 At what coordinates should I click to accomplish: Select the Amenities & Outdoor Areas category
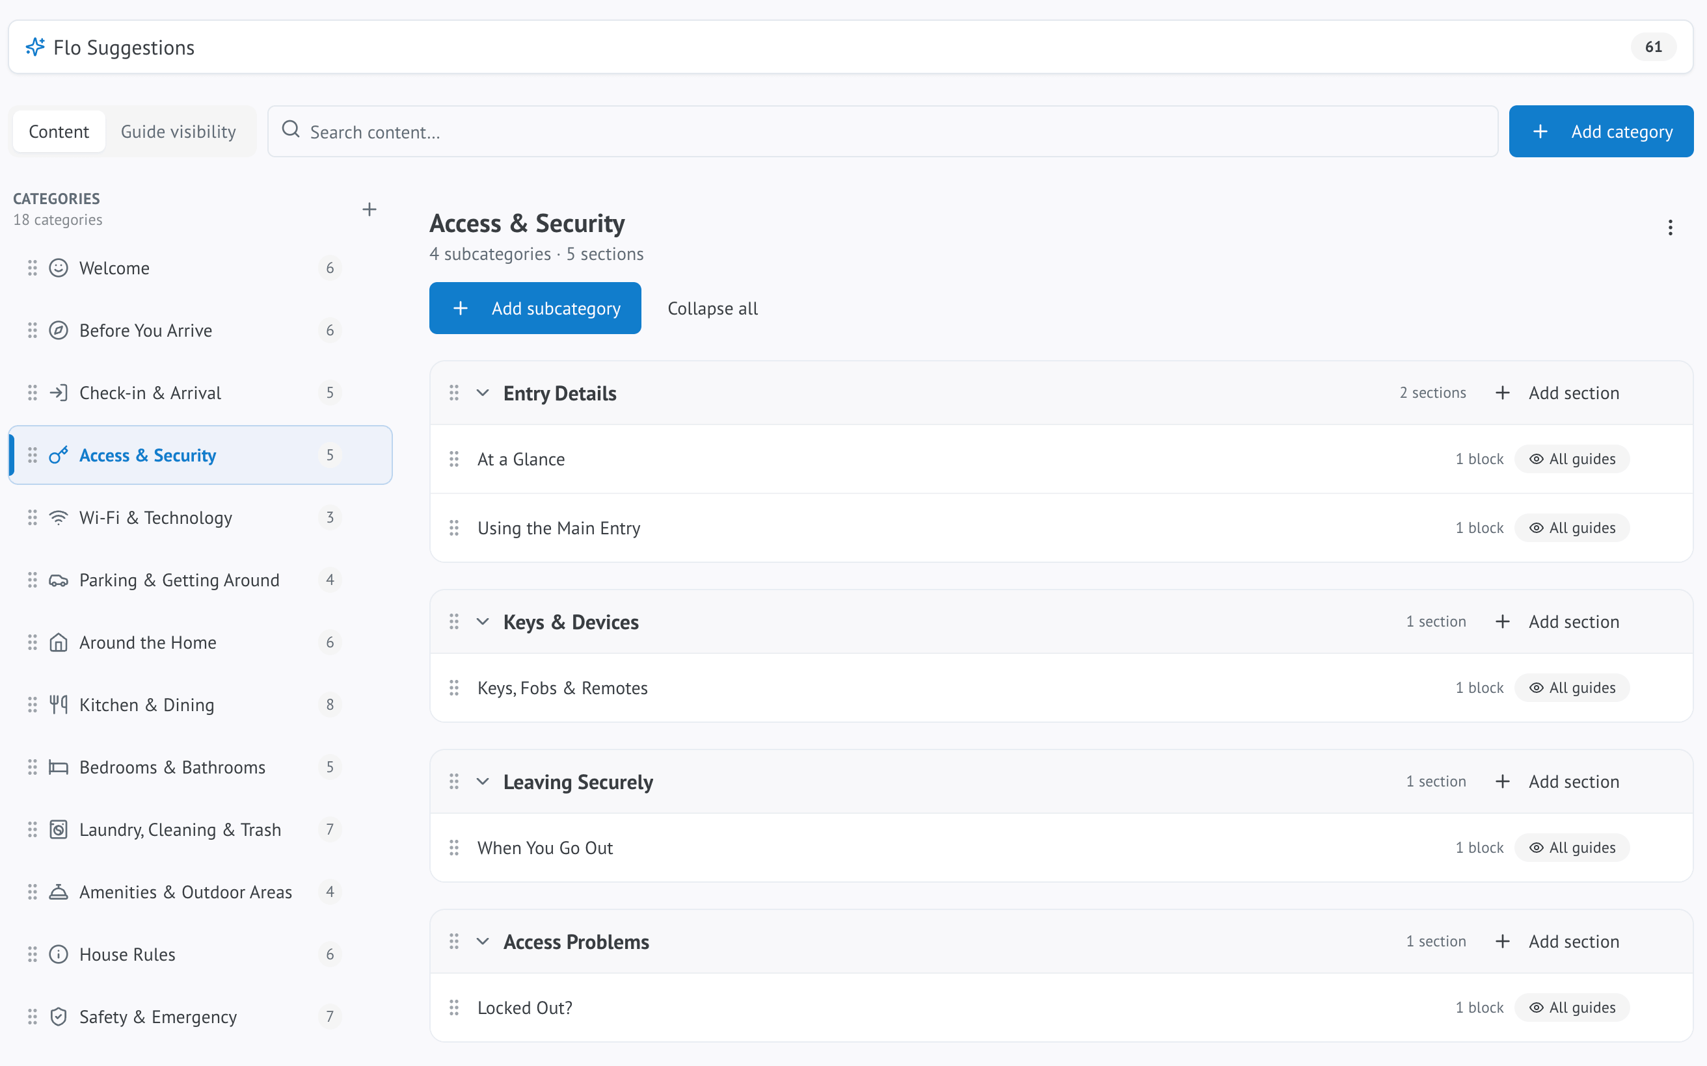200,892
